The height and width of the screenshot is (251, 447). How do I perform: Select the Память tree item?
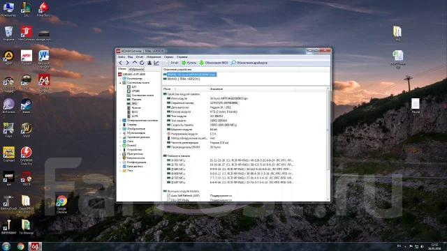pyautogui.click(x=134, y=100)
